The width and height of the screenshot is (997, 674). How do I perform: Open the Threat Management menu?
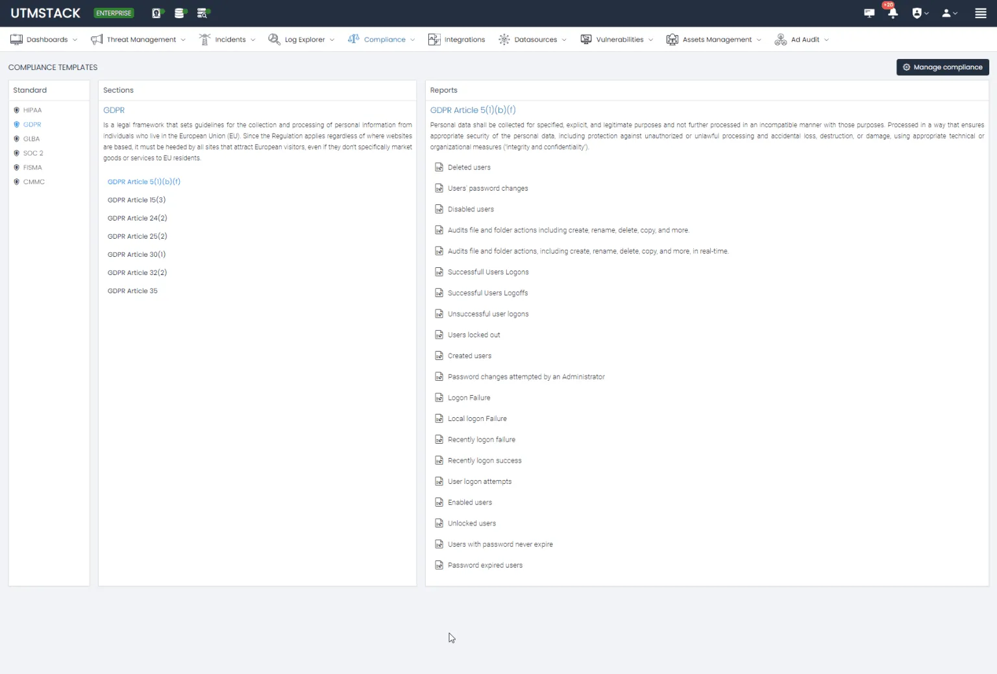point(138,40)
